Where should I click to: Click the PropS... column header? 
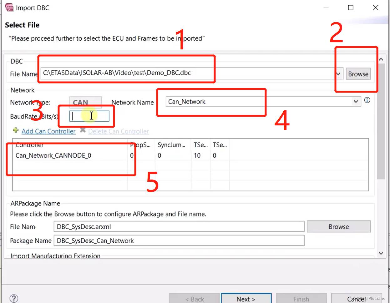[141, 145]
